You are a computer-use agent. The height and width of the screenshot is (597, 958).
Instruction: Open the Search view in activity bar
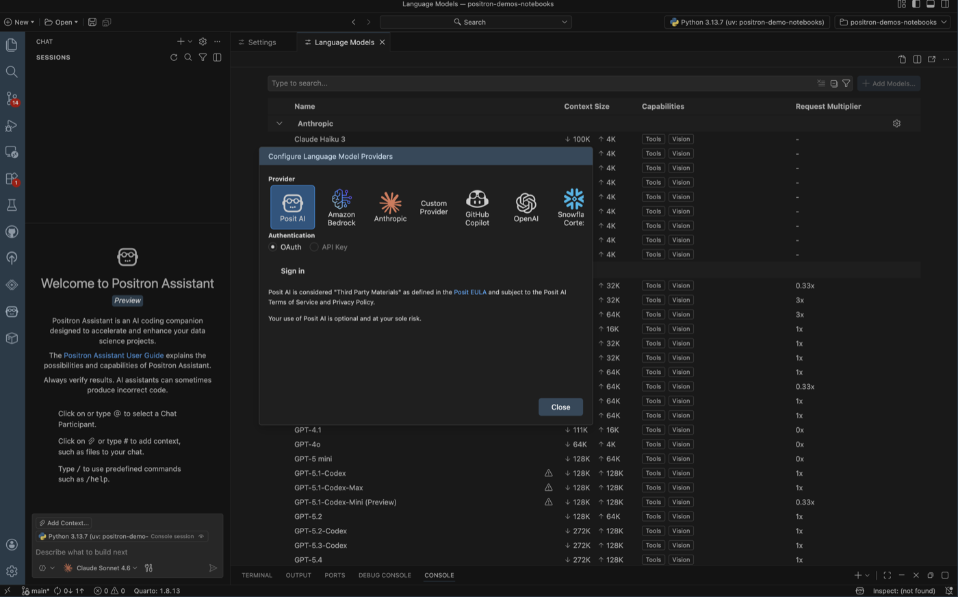[x=12, y=72]
